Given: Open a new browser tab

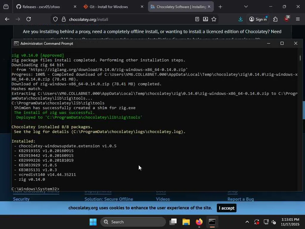Looking at the screenshot, I should 220,7.
